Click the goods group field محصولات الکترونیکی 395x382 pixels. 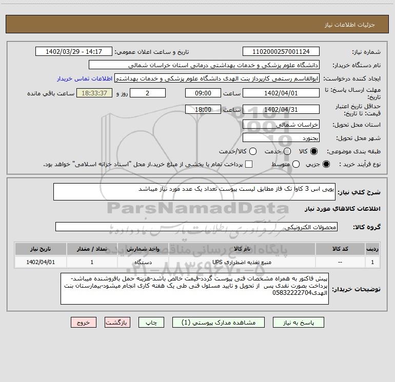pyautogui.click(x=196, y=227)
